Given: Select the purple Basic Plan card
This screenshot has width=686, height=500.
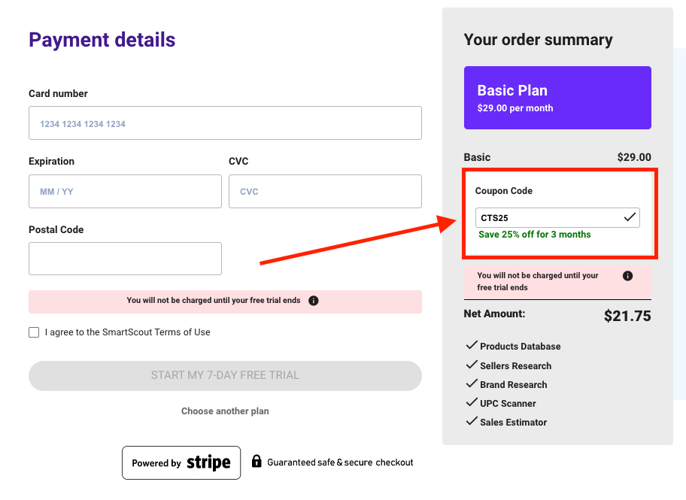Looking at the screenshot, I should pyautogui.click(x=557, y=98).
